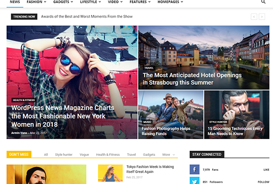Click the Travel category tag on hotel image
The height and width of the screenshot is (184, 273).
click(x=149, y=68)
